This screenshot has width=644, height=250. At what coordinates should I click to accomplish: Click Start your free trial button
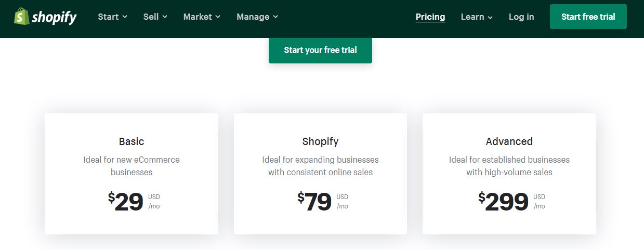320,50
